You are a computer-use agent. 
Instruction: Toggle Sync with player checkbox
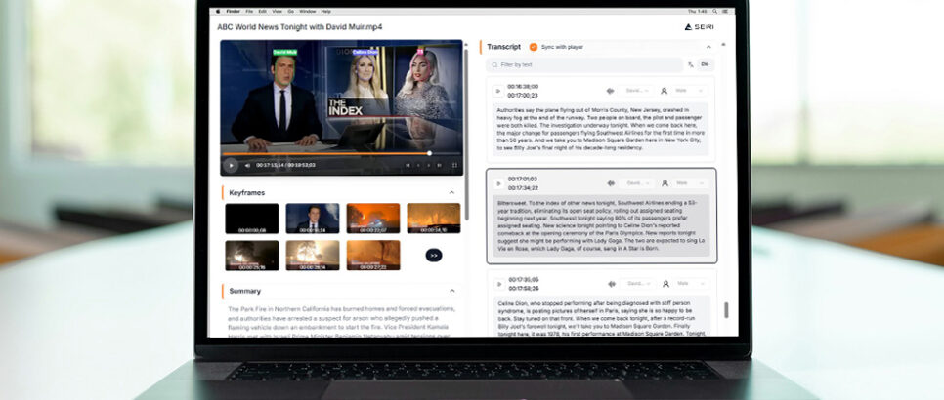pos(533,47)
